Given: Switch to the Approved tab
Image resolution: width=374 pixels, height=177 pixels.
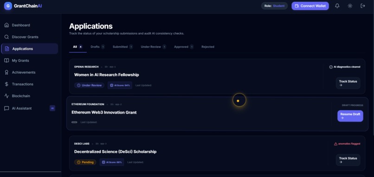Looking at the screenshot, I should click(x=184, y=47).
